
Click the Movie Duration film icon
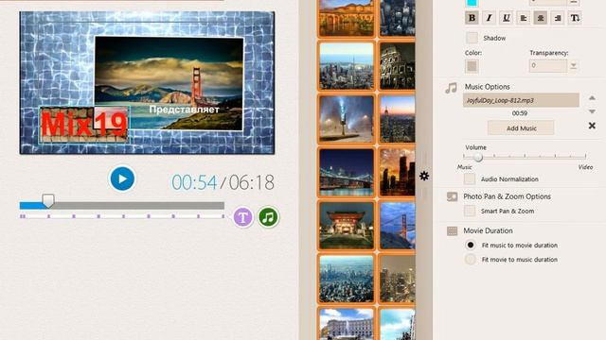452,230
